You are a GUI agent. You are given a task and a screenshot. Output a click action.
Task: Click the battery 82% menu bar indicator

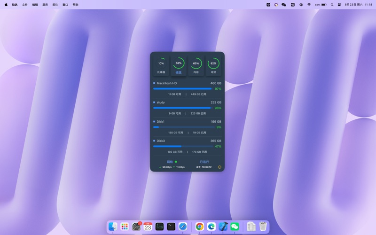tap(321, 5)
